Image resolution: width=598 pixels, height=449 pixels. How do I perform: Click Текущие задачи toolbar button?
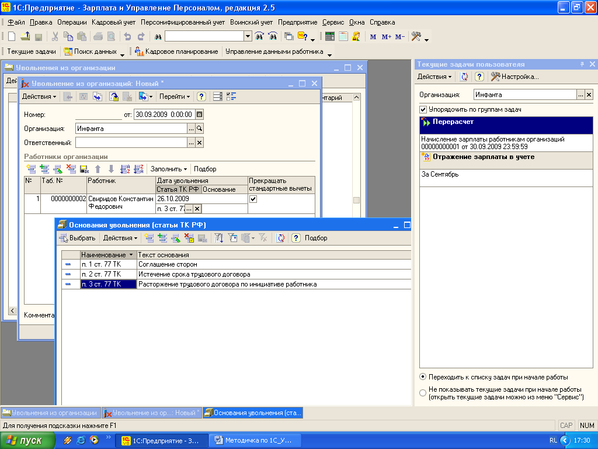coord(32,51)
